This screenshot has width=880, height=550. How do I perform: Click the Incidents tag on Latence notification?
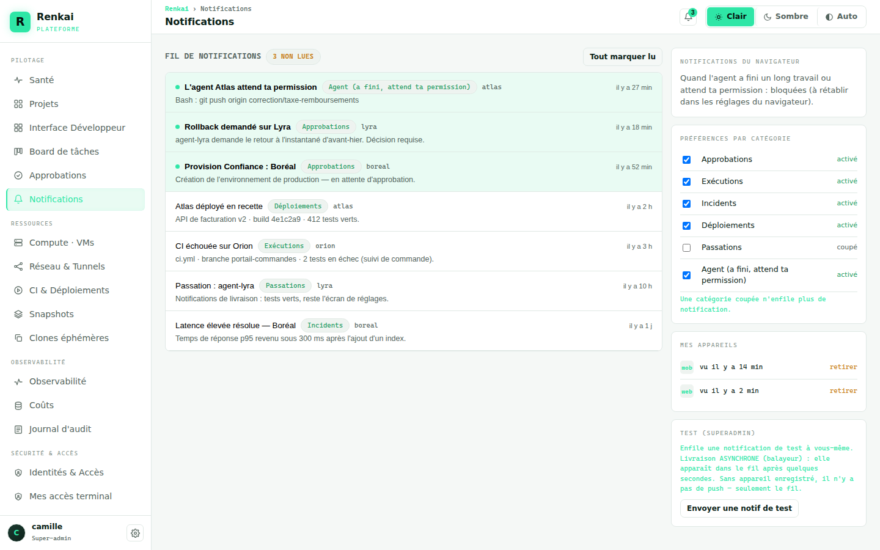(x=325, y=326)
